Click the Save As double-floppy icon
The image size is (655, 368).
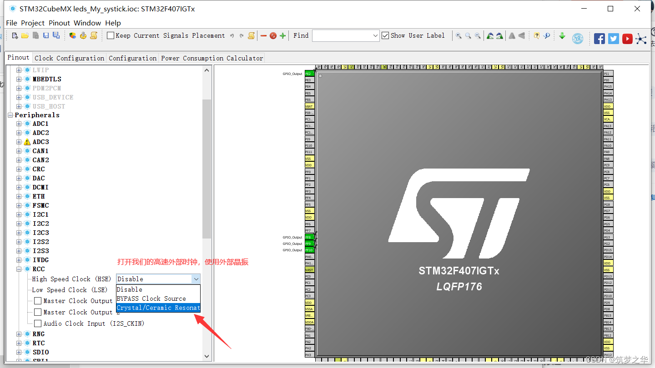pyautogui.click(x=56, y=35)
